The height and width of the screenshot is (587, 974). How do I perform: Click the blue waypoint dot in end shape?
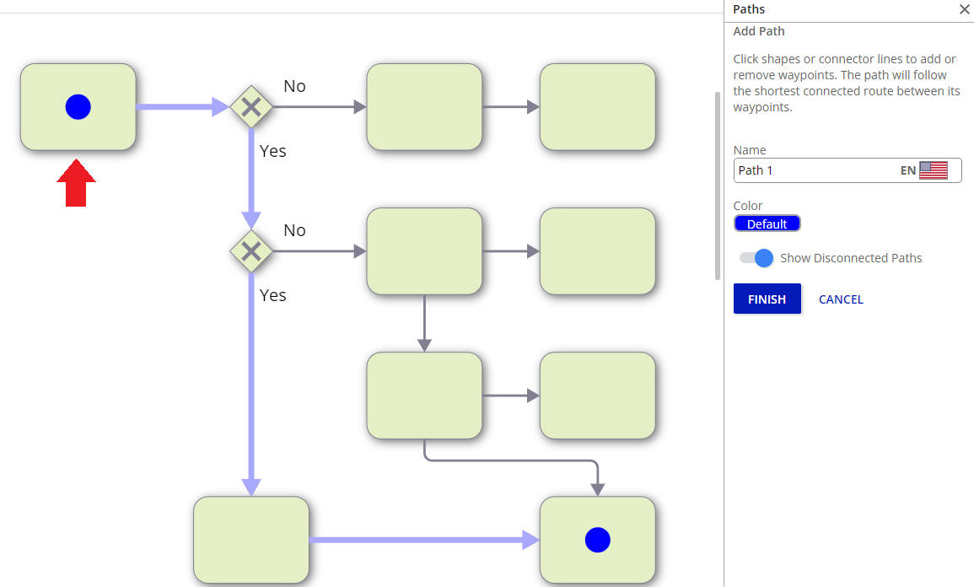(x=597, y=540)
